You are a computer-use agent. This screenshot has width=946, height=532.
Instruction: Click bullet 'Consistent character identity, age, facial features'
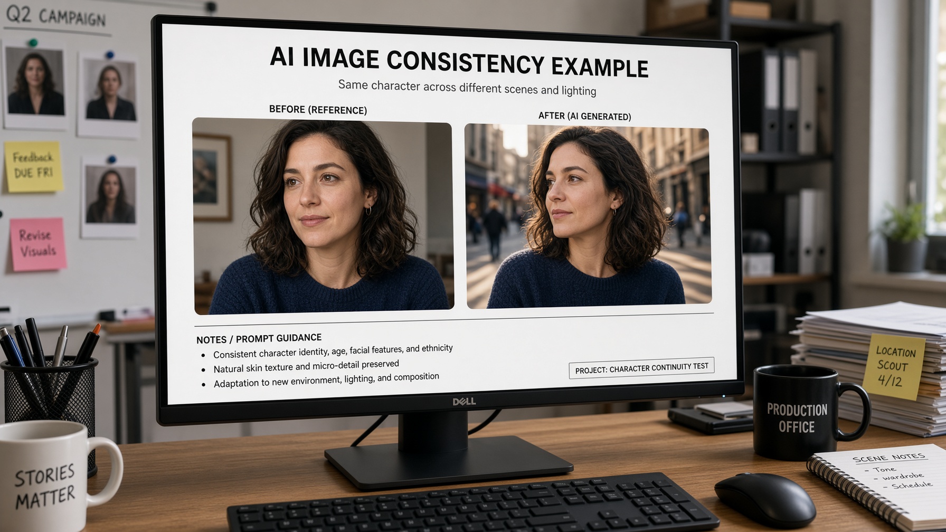pyautogui.click(x=333, y=351)
